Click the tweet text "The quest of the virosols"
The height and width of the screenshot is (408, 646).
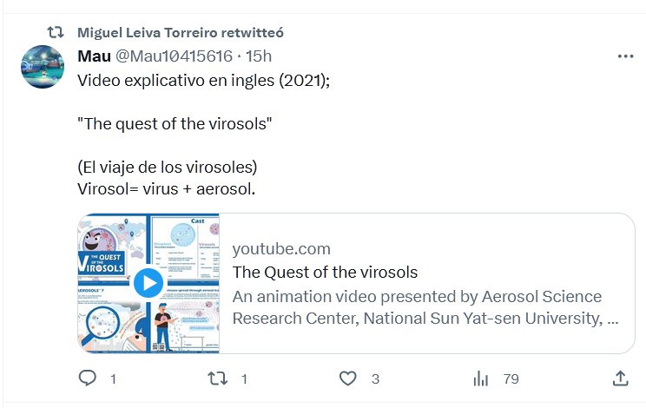coord(175,123)
